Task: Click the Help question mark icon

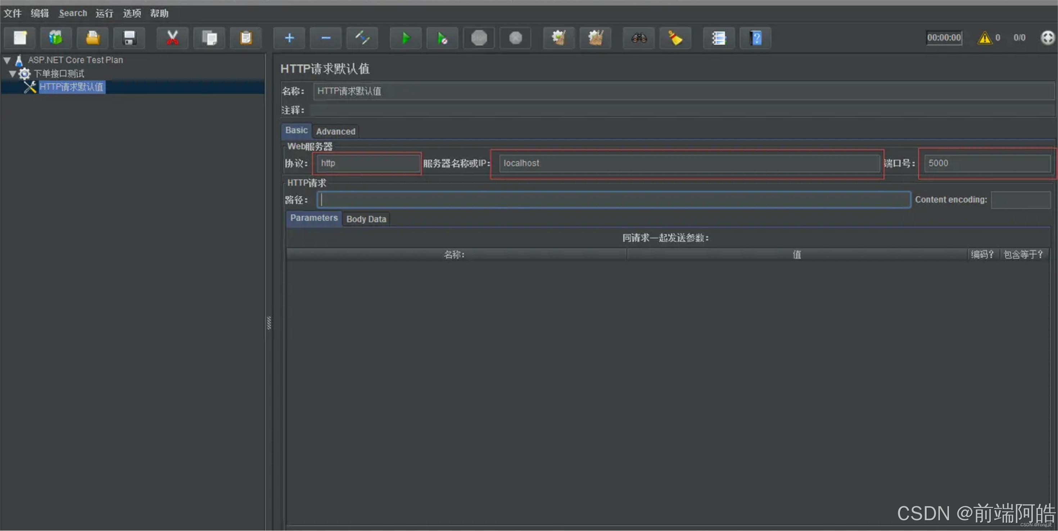Action: tap(755, 38)
